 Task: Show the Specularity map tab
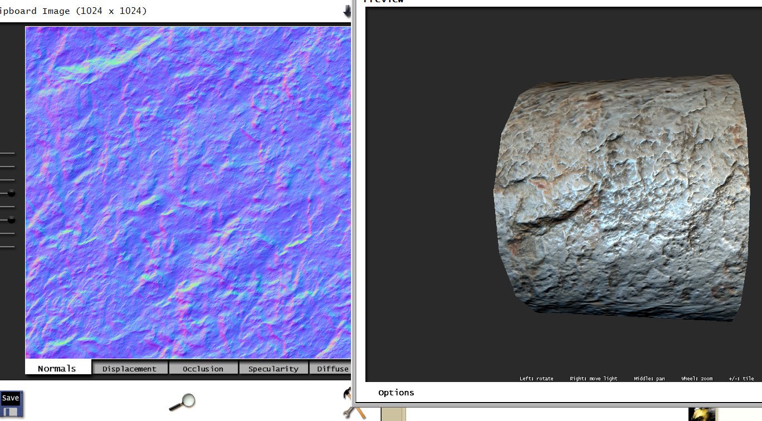pos(273,369)
